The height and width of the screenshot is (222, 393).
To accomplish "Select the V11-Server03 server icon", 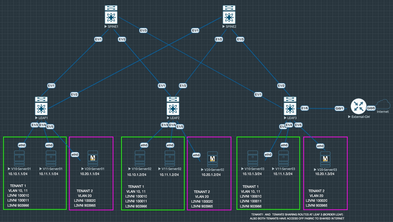I will (283, 159).
